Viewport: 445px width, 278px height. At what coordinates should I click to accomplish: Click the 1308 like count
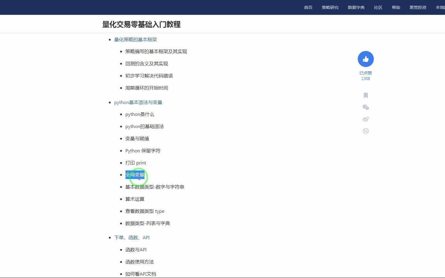coord(365,79)
